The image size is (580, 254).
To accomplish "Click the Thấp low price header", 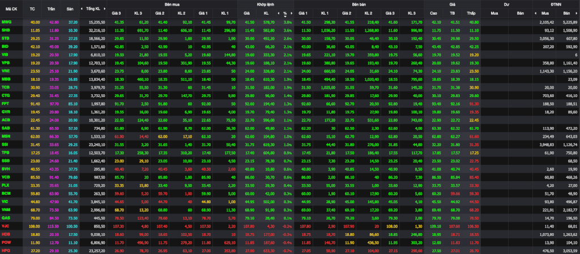I will coord(471,14).
